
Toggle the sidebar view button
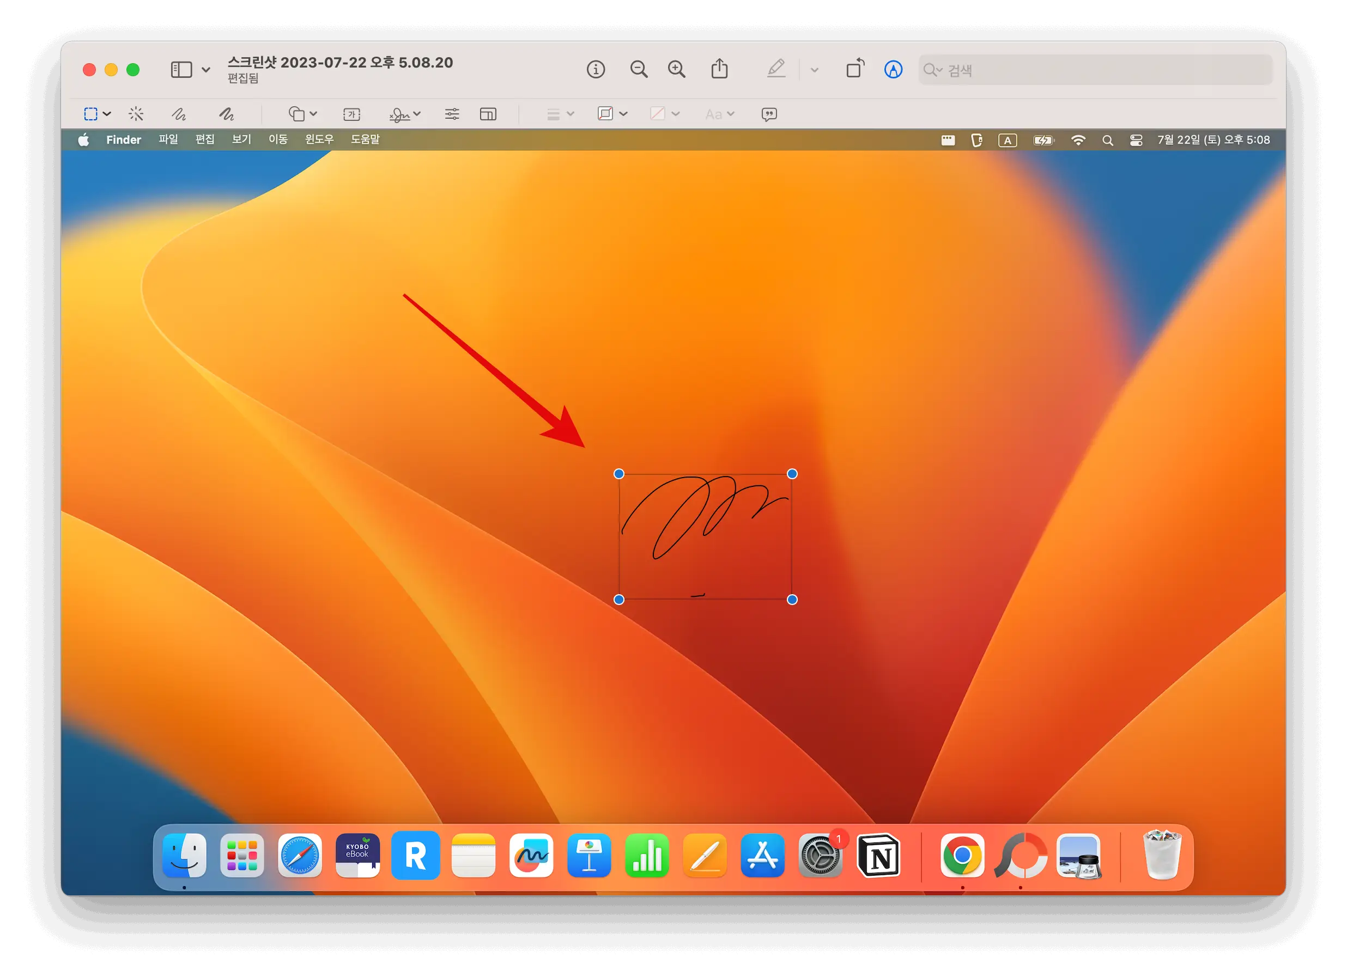182,70
